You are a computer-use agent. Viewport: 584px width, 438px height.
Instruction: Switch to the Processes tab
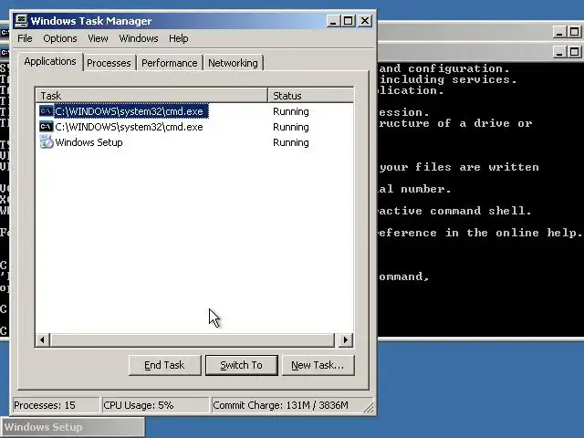pyautogui.click(x=109, y=63)
